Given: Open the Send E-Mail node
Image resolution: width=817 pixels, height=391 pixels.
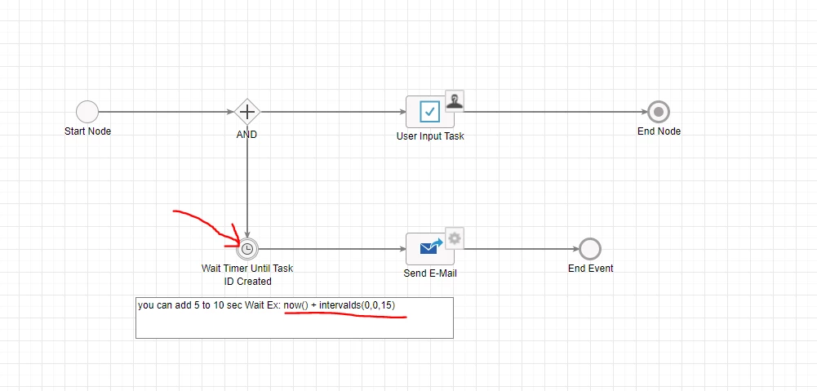Looking at the screenshot, I should point(430,249).
